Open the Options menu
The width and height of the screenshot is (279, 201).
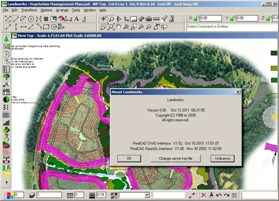tap(46, 10)
